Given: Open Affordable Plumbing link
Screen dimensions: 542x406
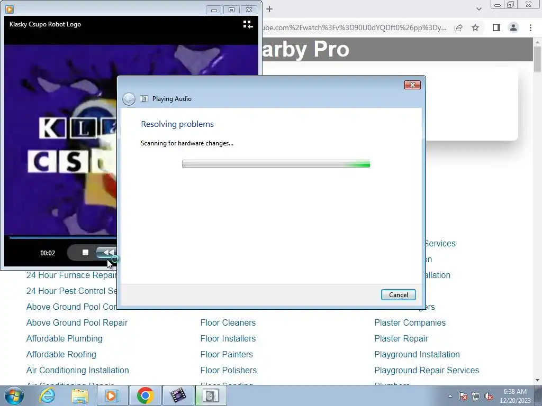Looking at the screenshot, I should 64,339.
